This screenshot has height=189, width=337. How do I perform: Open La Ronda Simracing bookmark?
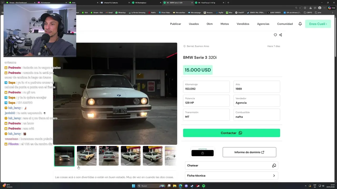tap(137, 13)
